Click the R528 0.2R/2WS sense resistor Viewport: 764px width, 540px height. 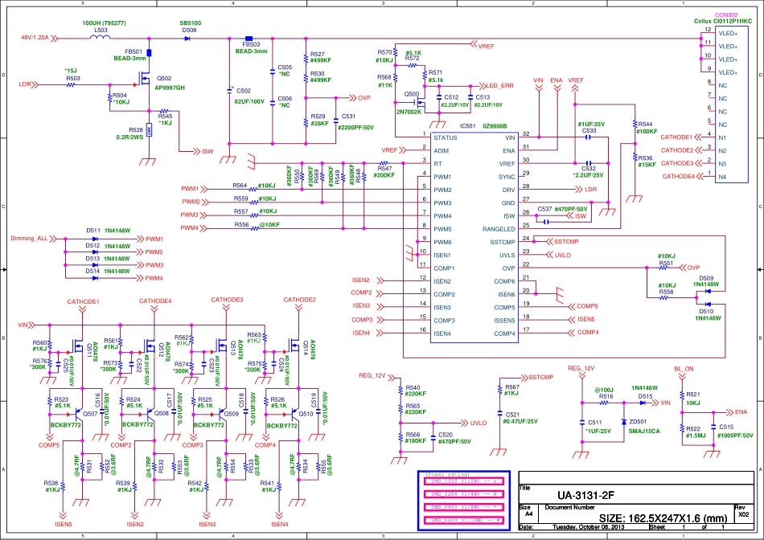coord(149,129)
